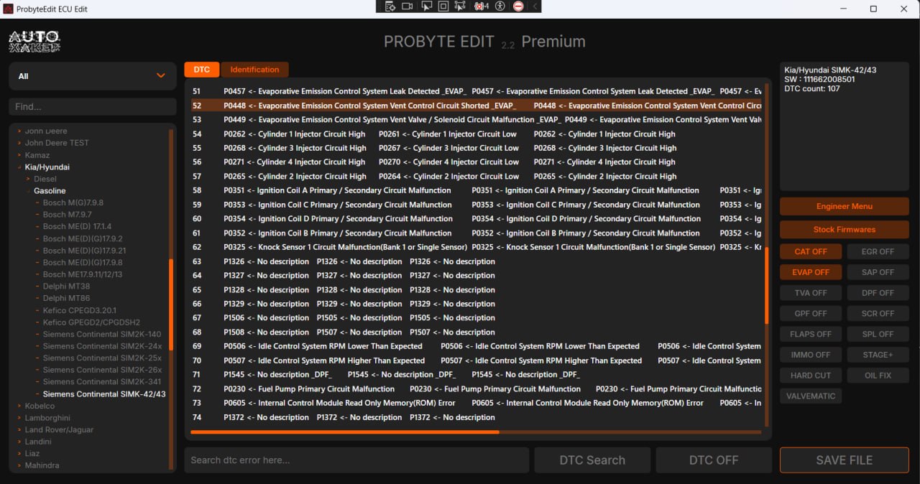Switch to the Identification tab

click(254, 70)
